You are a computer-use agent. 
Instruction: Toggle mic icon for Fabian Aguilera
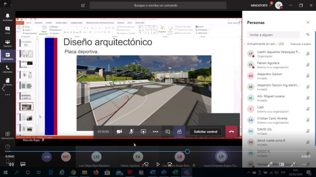pyautogui.click(x=308, y=65)
